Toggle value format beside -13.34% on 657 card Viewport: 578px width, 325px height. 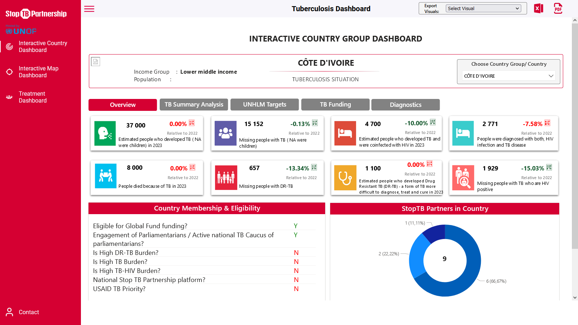point(314,168)
